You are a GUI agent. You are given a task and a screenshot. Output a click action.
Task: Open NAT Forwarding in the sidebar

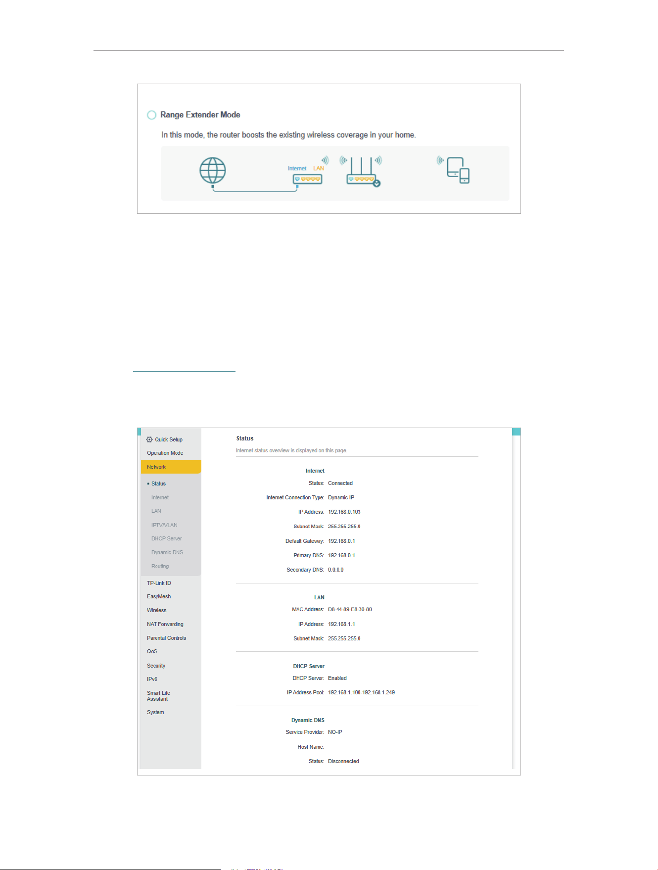(165, 624)
